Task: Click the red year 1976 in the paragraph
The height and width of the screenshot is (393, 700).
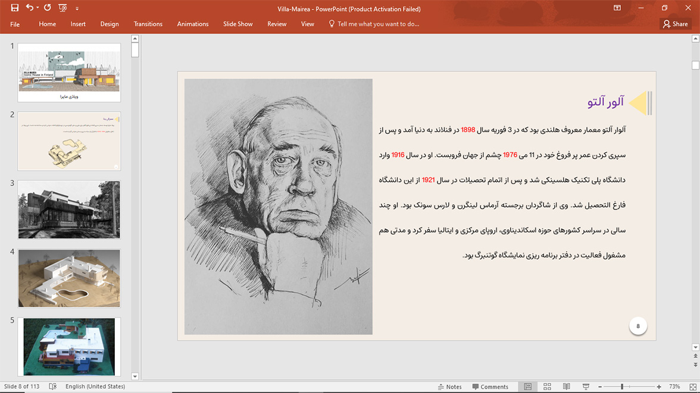Action: pos(510,155)
